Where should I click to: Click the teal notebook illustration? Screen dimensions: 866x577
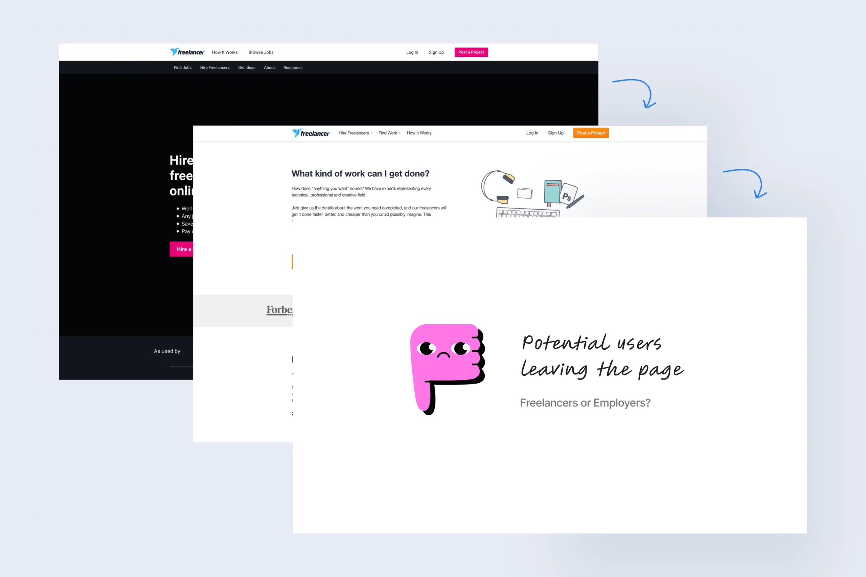coord(552,192)
